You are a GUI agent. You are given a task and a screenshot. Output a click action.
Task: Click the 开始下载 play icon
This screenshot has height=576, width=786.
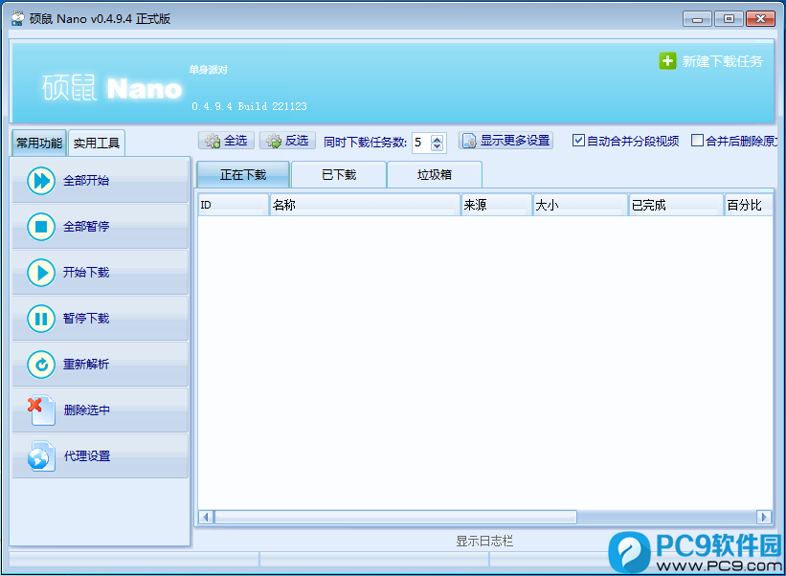click(x=41, y=273)
